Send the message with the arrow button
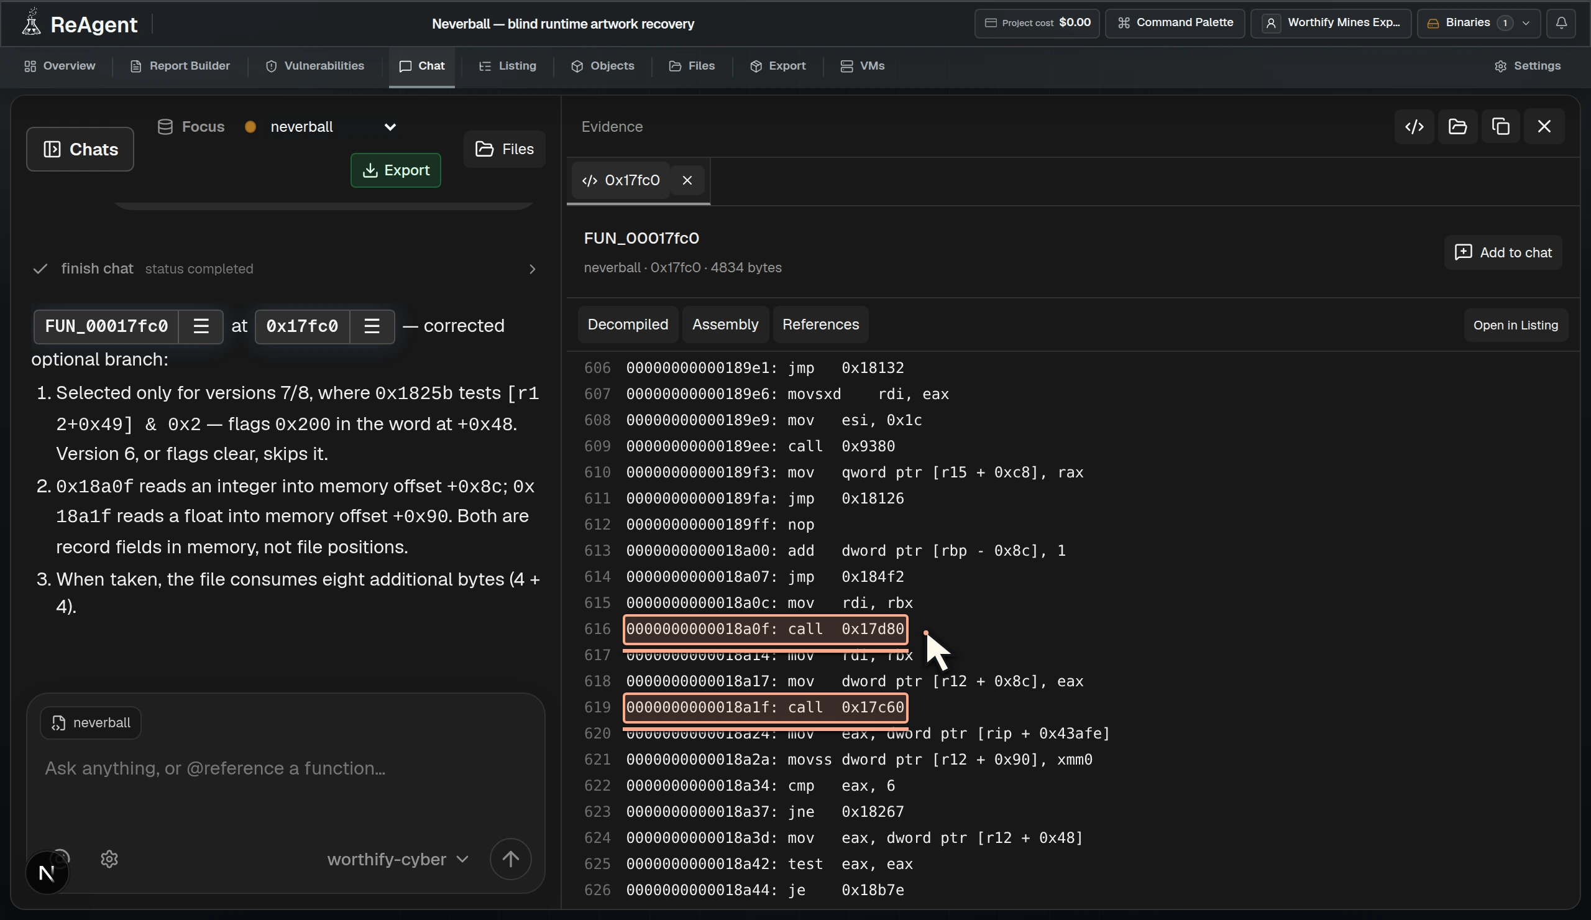 [x=510, y=858]
